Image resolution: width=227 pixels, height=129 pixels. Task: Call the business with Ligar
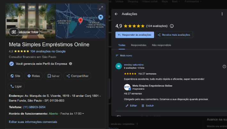pyautogui.click(x=16, y=86)
